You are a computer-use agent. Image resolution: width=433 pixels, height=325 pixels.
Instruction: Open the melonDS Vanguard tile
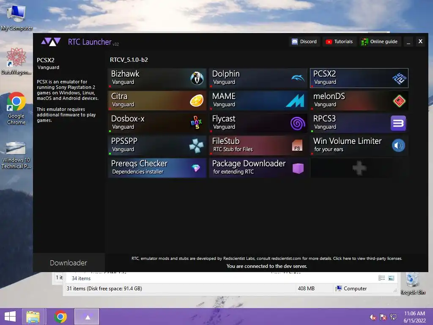[x=359, y=100]
